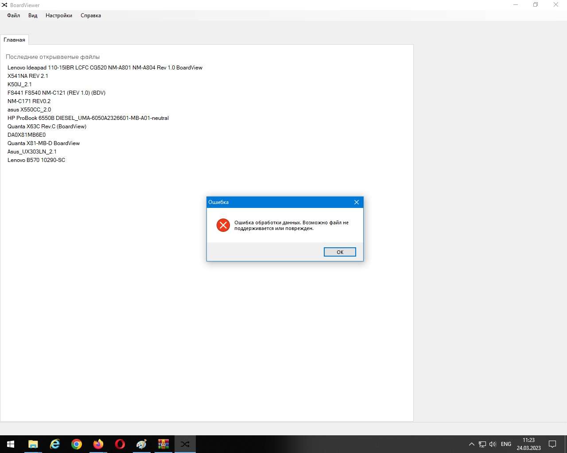Open the Вид menu
The height and width of the screenshot is (453, 567).
click(33, 15)
